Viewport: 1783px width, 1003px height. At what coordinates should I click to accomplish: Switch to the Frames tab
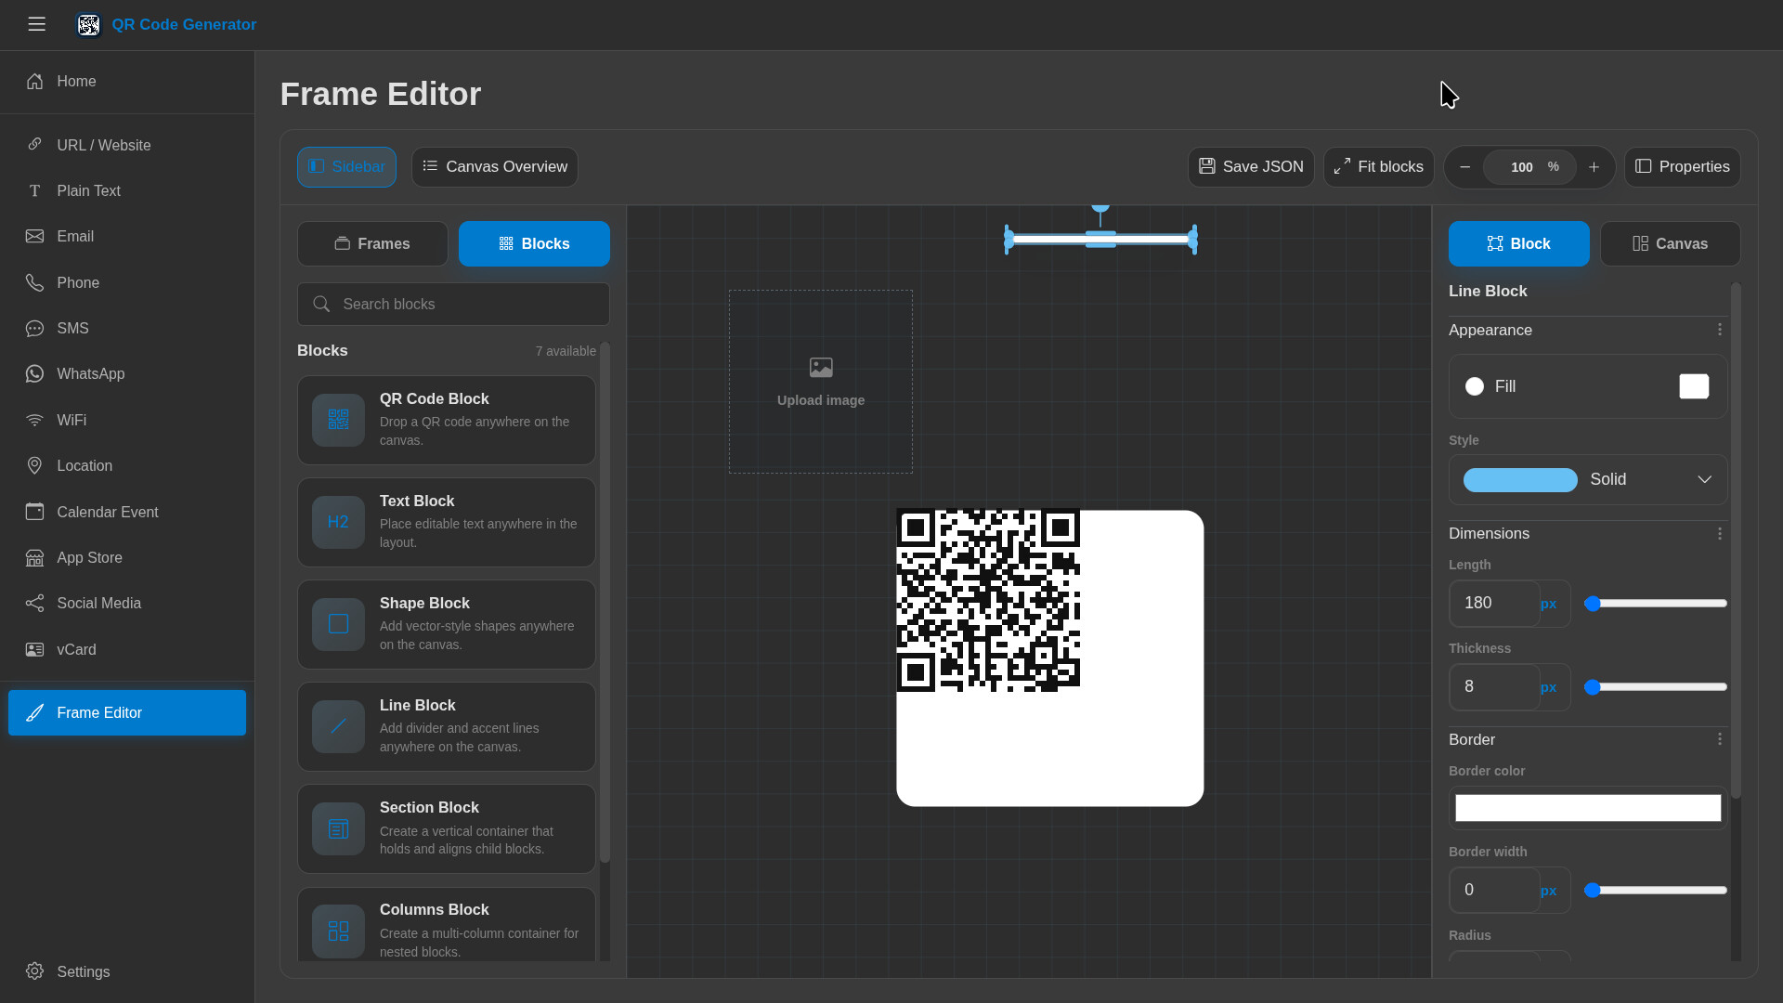[x=372, y=243]
